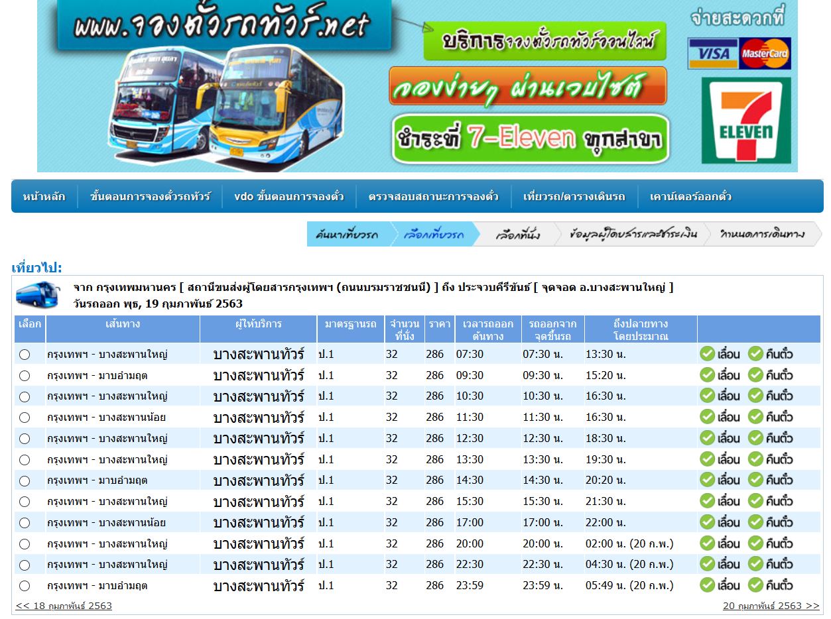Screen dimensions: 831x619
Task: Click the last step tab, กำหนดการเดินทาง
Action: (x=763, y=235)
